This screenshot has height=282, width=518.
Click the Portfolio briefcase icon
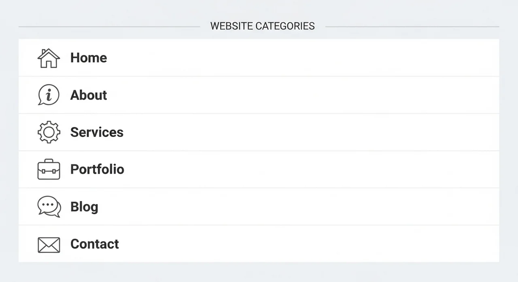49,169
